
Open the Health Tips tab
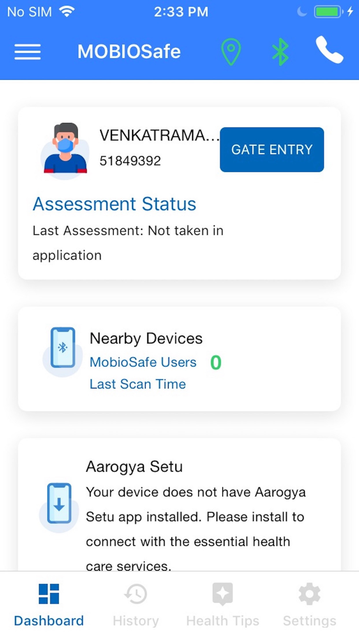pos(222,604)
